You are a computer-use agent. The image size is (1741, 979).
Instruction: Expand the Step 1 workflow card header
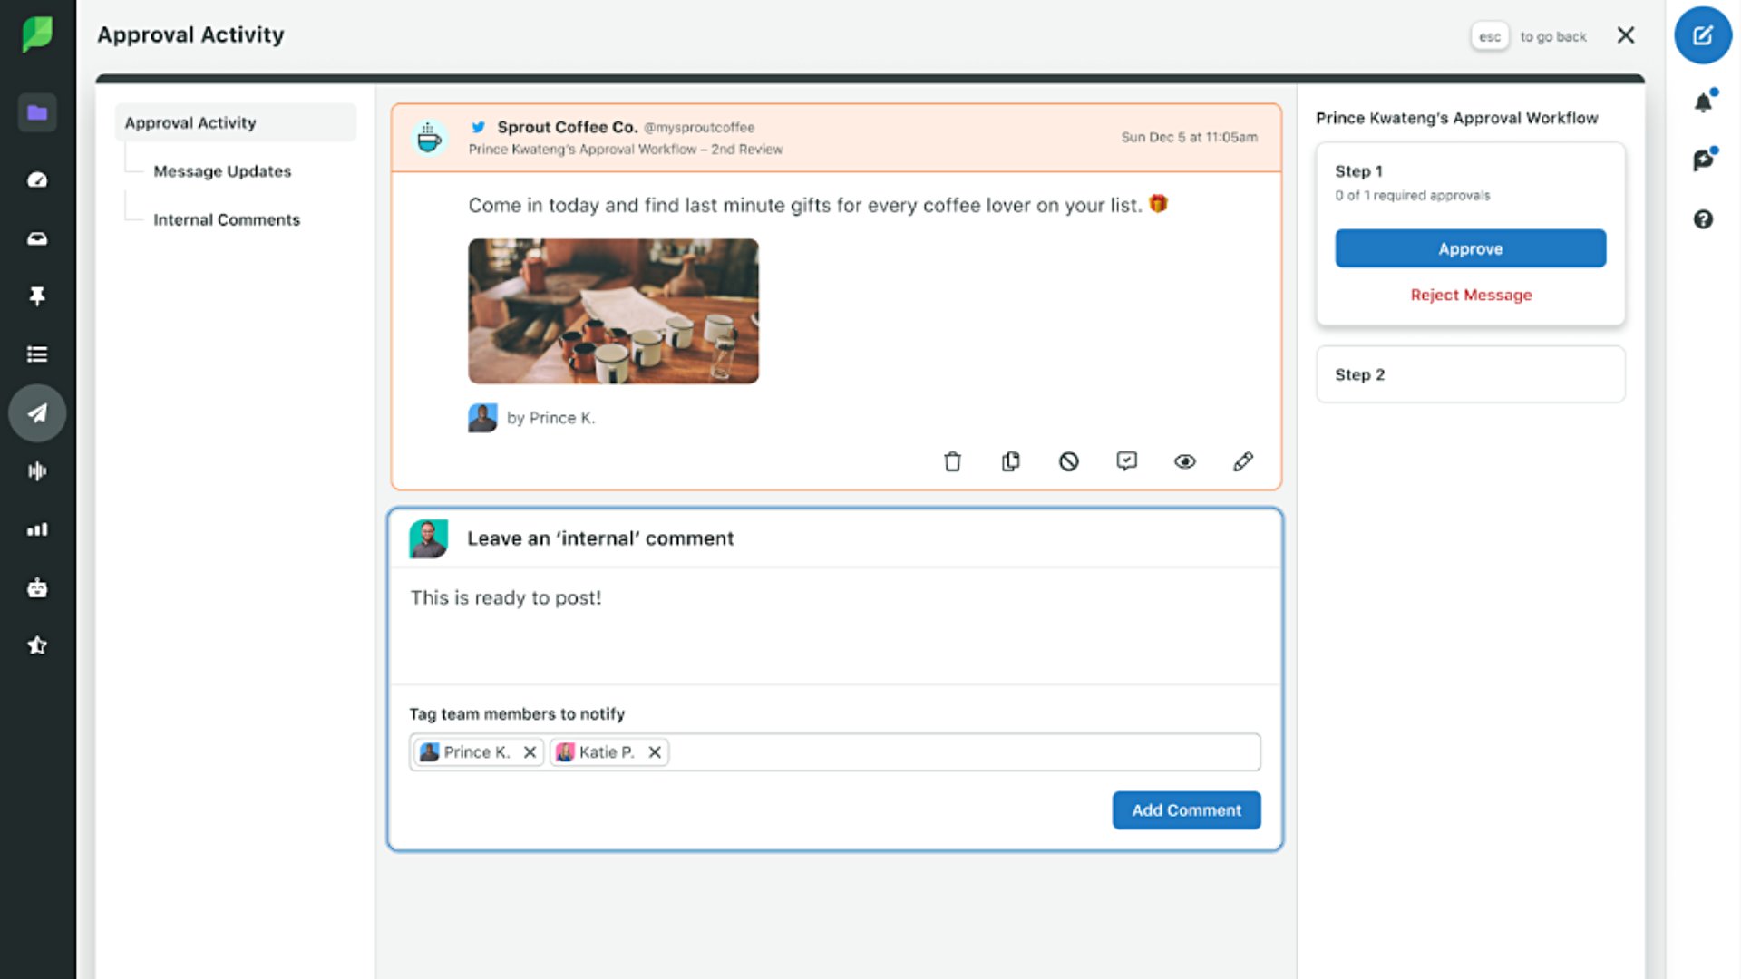pyautogui.click(x=1358, y=171)
